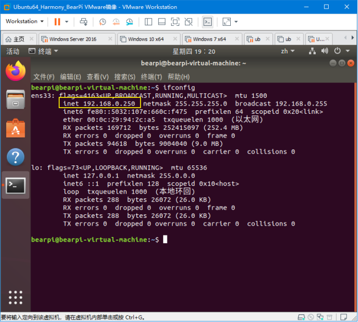Click the power icon in Ubuntu top bar
Screen dimensions: 358x322
pyautogui.click(x=337, y=51)
